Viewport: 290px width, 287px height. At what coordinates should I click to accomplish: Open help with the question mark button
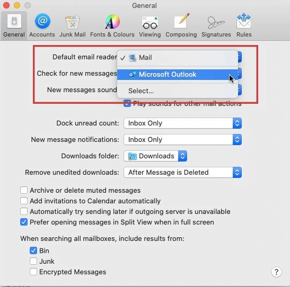(x=276, y=272)
